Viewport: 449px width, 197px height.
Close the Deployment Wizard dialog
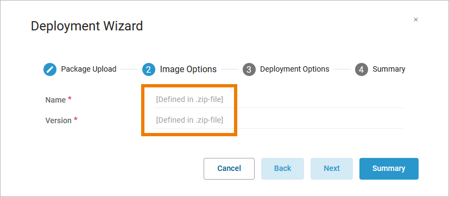click(416, 20)
